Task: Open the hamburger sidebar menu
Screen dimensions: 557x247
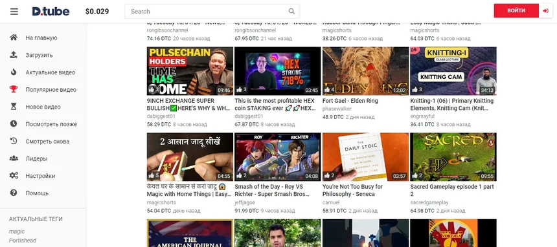Action: [14, 12]
